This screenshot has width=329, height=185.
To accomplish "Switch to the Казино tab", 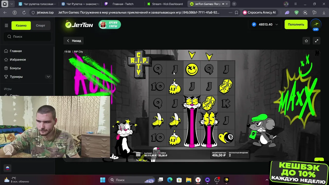I will pos(21,25).
